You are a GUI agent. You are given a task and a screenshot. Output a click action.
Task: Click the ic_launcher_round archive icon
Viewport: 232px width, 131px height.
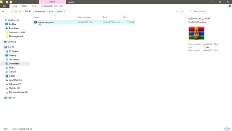coord(36,22)
